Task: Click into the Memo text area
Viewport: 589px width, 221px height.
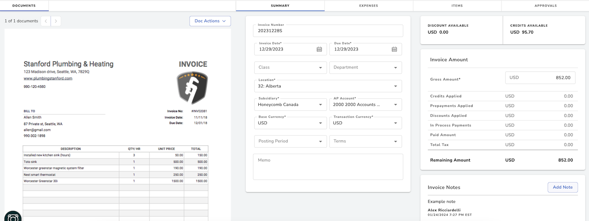Action: [x=328, y=167]
